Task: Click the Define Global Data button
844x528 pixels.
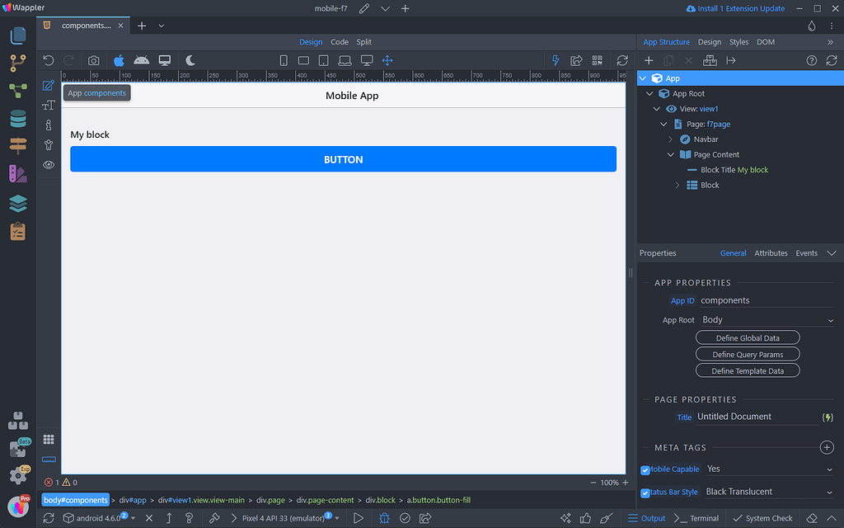Action: 748,337
